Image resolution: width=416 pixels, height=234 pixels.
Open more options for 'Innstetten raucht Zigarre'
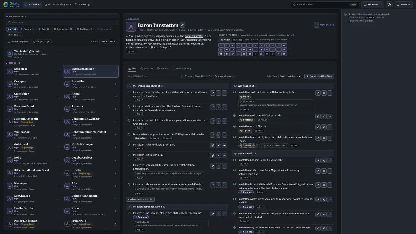330,127
